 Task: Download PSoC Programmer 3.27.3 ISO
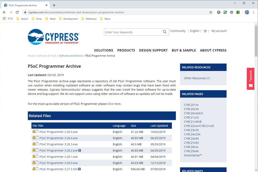(58, 169)
